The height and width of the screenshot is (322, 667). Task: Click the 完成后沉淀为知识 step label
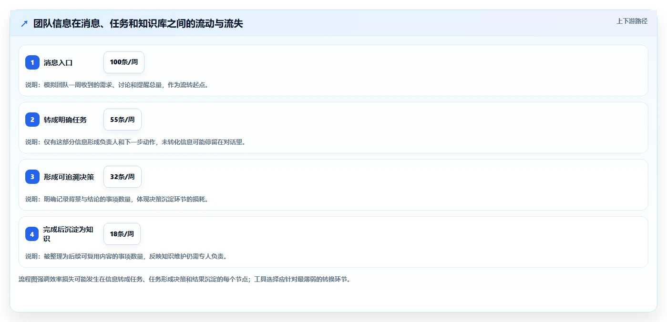[x=69, y=234]
